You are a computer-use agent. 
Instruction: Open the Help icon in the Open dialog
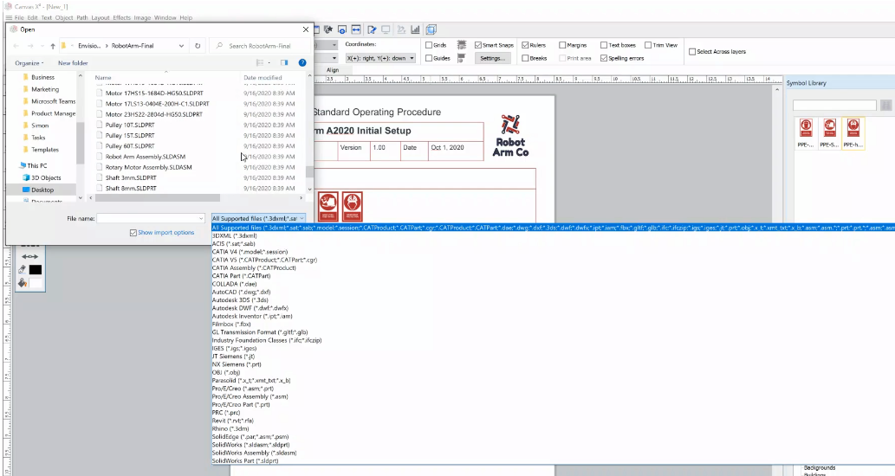pyautogui.click(x=302, y=62)
